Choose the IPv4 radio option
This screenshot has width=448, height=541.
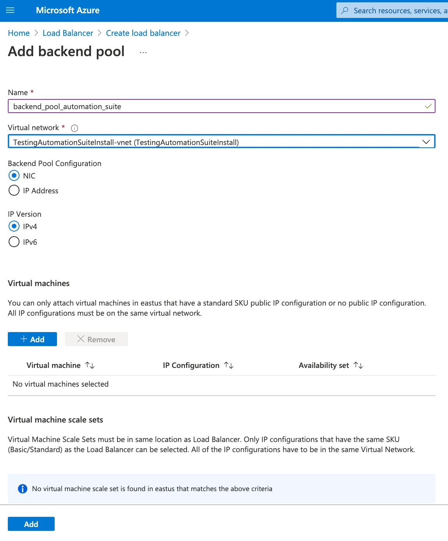pyautogui.click(x=14, y=226)
